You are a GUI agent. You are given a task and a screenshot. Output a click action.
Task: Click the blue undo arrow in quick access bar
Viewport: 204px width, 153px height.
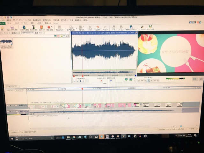point(11,17)
